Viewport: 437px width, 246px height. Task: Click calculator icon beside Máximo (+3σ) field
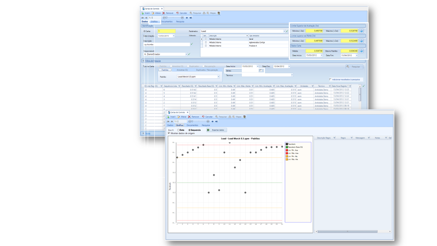pos(361,31)
